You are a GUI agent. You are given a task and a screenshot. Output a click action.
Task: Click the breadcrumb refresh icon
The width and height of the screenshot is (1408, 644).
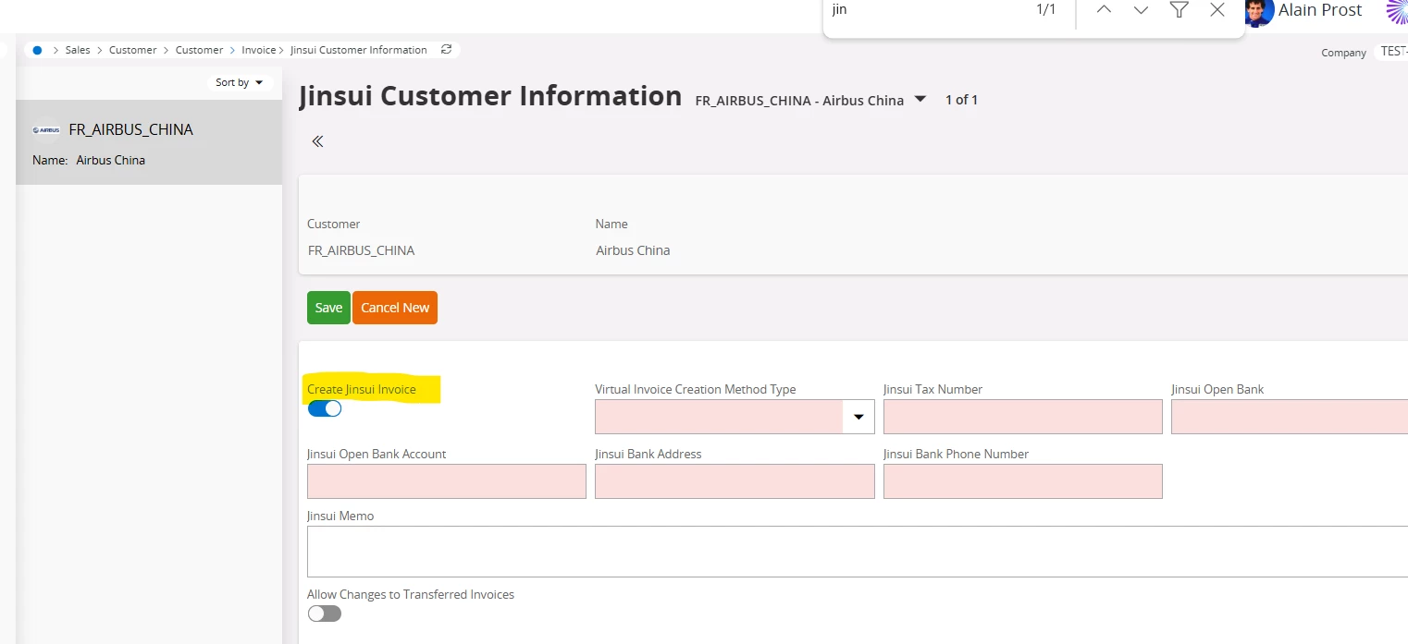[447, 50]
